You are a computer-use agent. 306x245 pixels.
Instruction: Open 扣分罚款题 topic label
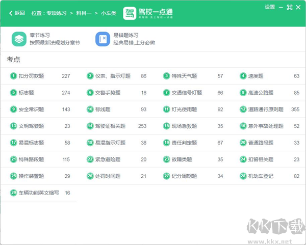pyautogui.click(x=31, y=76)
